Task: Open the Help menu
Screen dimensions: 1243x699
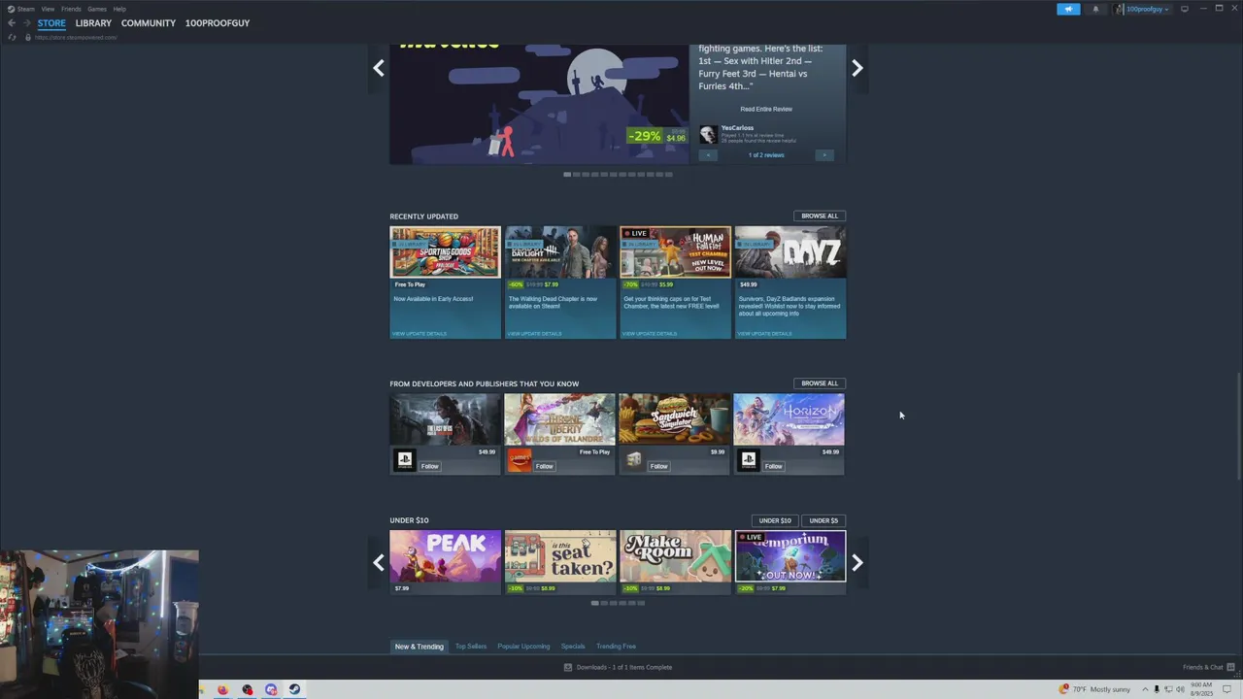Action: (x=119, y=9)
